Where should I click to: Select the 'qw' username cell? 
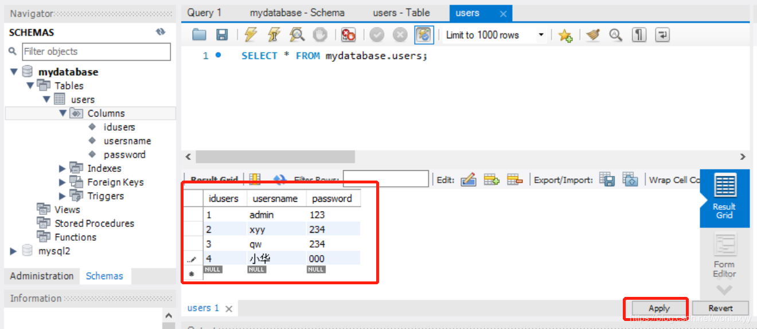tap(276, 244)
